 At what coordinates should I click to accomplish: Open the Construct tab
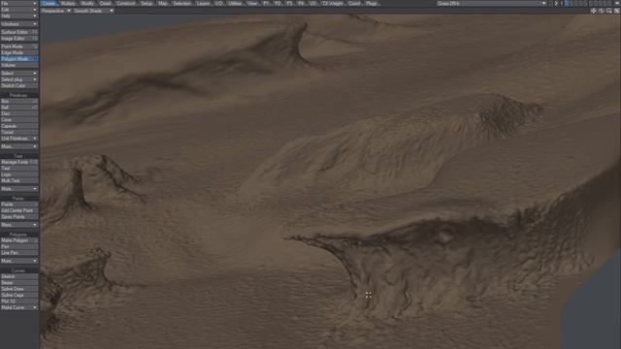click(126, 3)
